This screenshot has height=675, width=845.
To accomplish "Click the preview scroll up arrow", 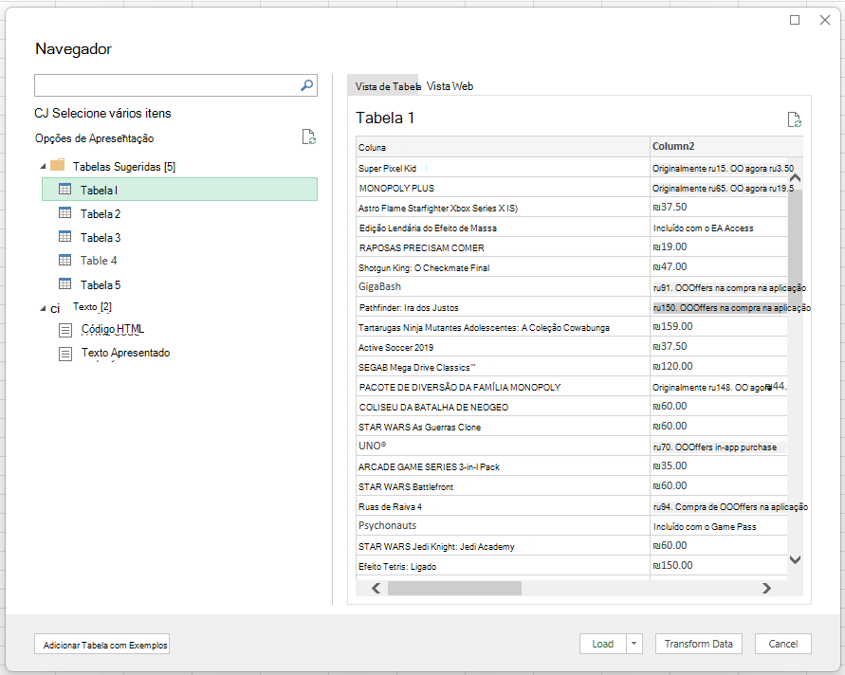I will pyautogui.click(x=795, y=178).
